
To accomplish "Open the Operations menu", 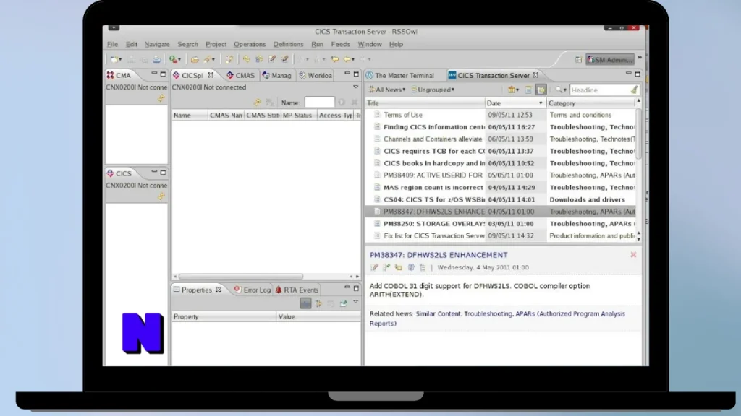I will tap(250, 44).
